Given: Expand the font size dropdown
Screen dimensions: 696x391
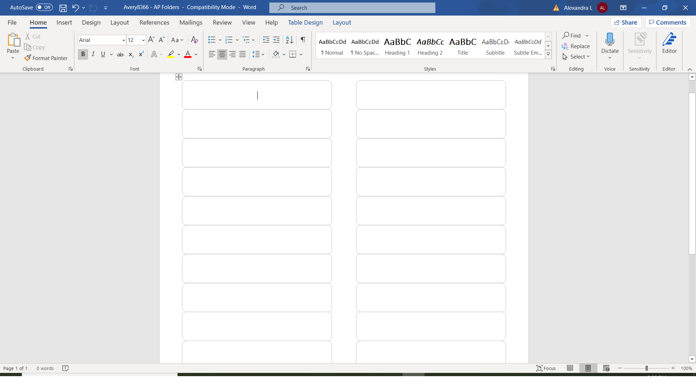Looking at the screenshot, I should (x=143, y=40).
